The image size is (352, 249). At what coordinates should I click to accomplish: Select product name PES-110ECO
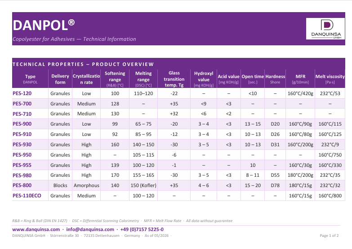27,196
